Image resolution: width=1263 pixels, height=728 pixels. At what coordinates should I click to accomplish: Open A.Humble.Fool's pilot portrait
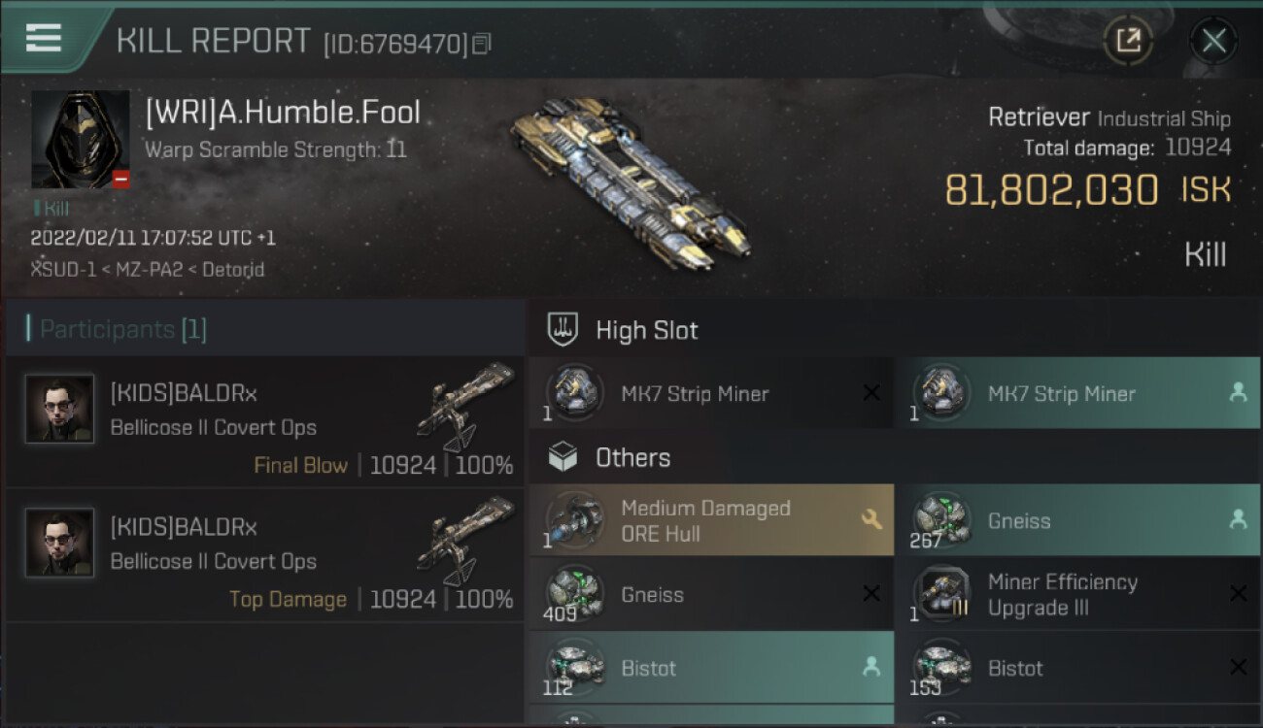[x=80, y=140]
